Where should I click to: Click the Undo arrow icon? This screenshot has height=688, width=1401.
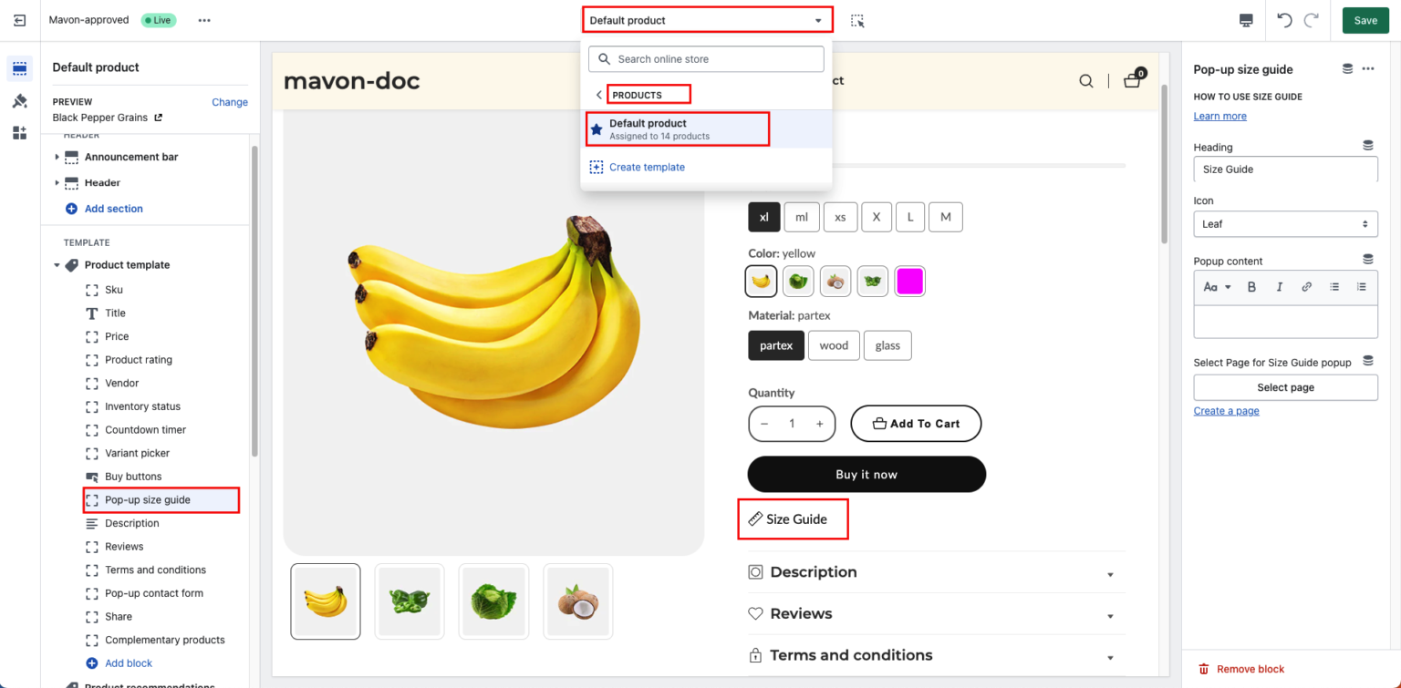coord(1286,19)
